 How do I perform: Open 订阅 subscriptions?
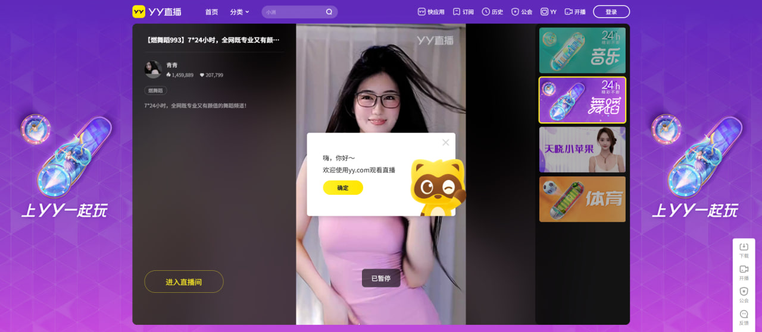[x=463, y=12]
